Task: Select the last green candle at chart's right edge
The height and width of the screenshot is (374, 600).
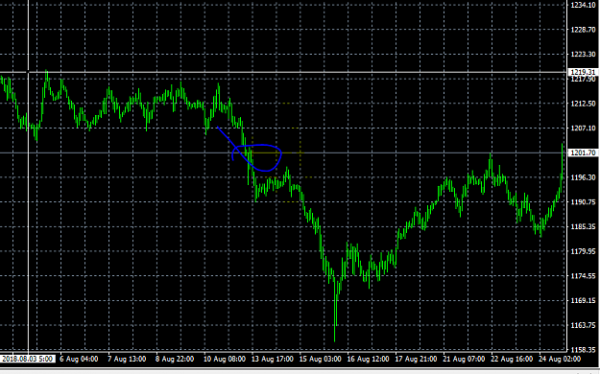Action: pos(563,160)
